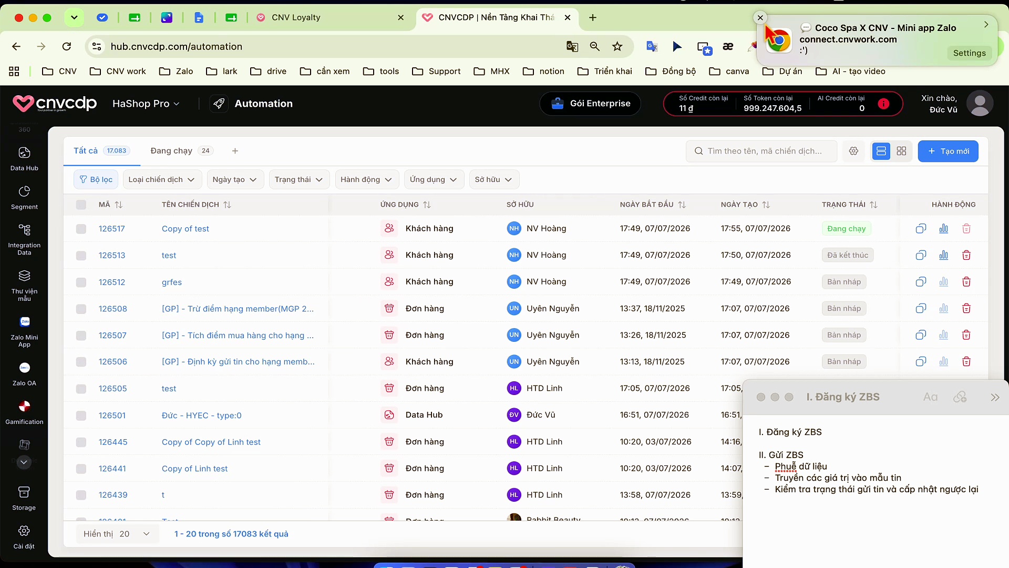
Task: Open Chrome tab list chevron
Action: coord(74,17)
